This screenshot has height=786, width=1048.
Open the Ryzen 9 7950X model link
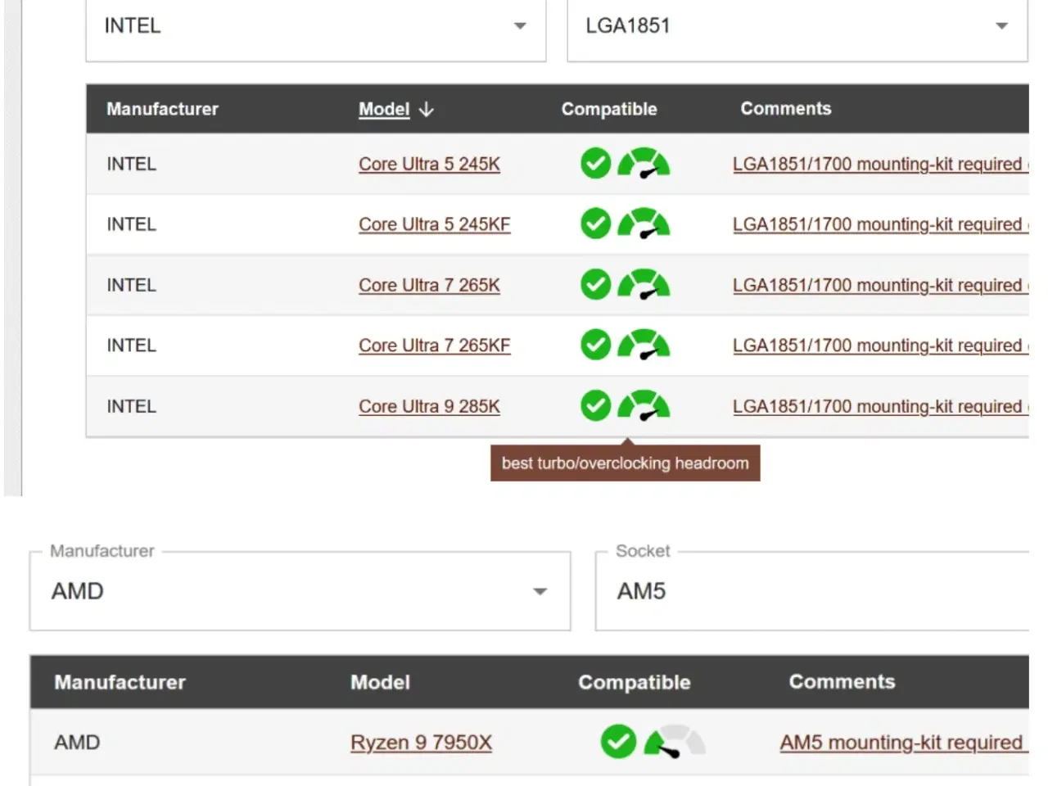[x=422, y=743]
